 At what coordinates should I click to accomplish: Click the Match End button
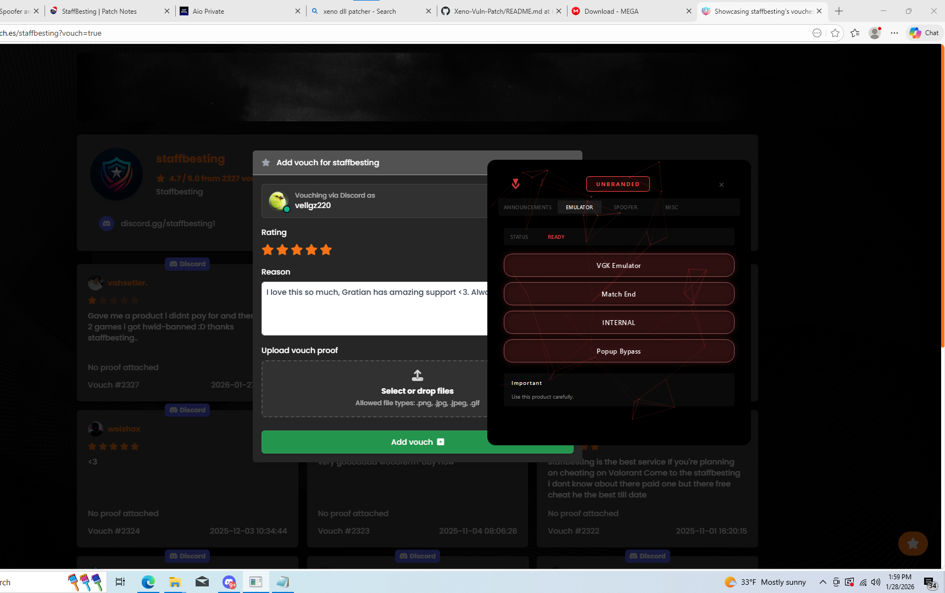(619, 294)
